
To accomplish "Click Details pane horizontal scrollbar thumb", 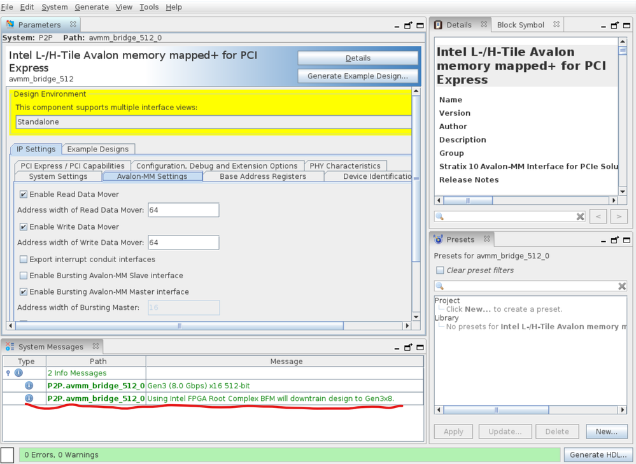I will [468, 200].
